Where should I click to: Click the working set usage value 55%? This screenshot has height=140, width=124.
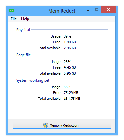click(x=67, y=87)
